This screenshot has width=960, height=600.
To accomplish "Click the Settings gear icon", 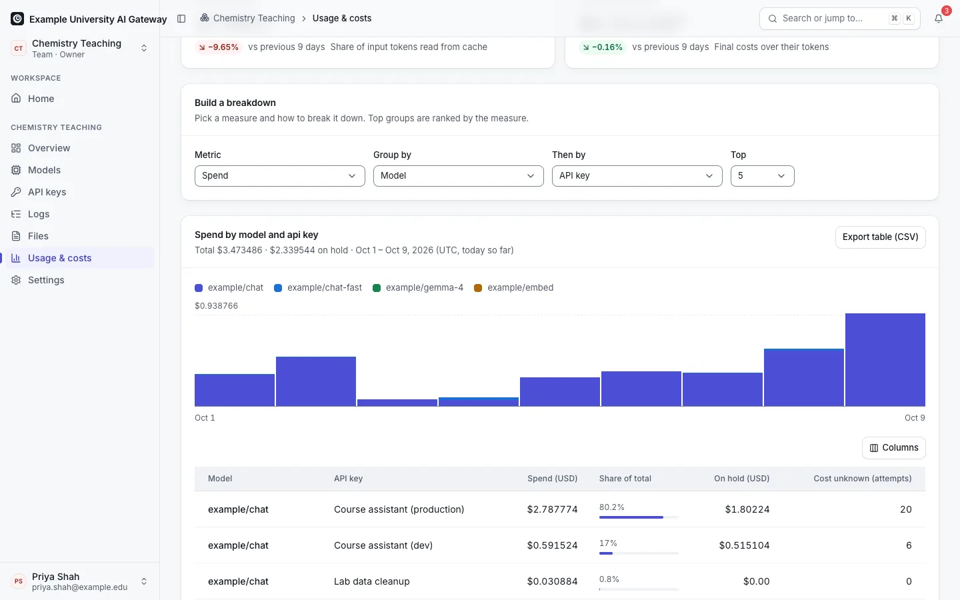I will (16, 280).
